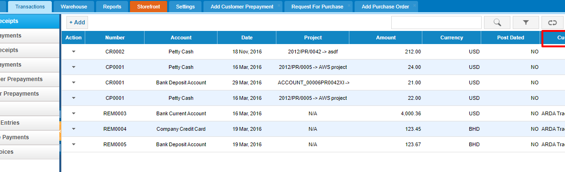Close the Request For Purchase tab
565x172 pixels.
[x=349, y=4]
